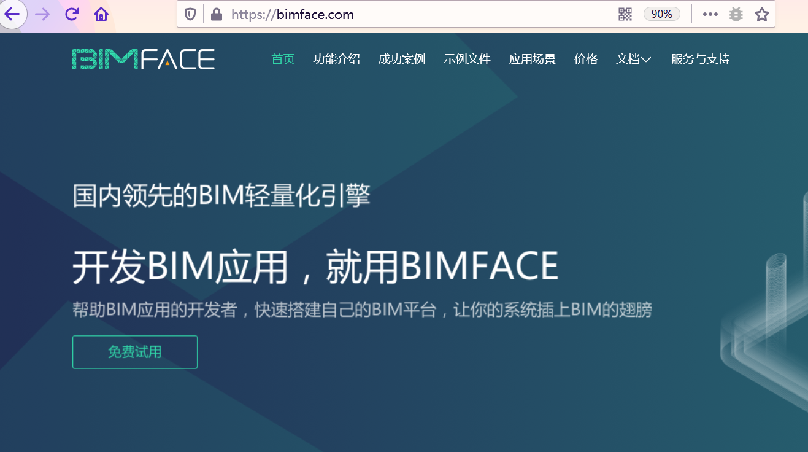
Task: Click the padlock site security icon
Action: 217,14
